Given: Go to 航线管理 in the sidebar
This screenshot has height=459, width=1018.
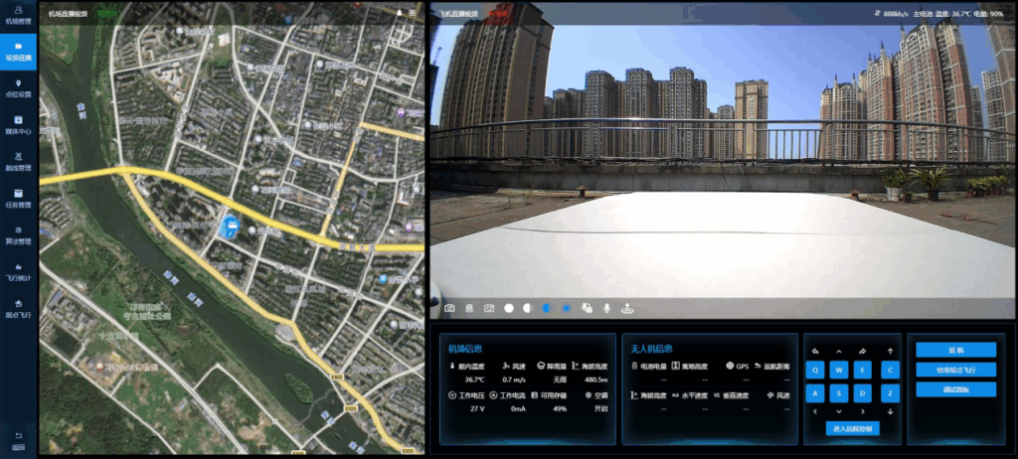Looking at the screenshot, I should coord(18,161).
